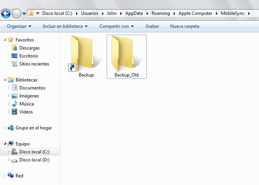Expand the Documentos library node
The image size is (259, 185).
coord(9,88)
